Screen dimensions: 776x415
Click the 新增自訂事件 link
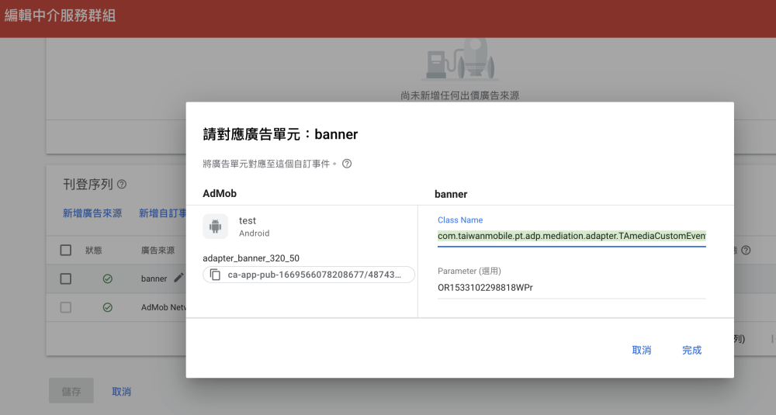pyautogui.click(x=162, y=213)
